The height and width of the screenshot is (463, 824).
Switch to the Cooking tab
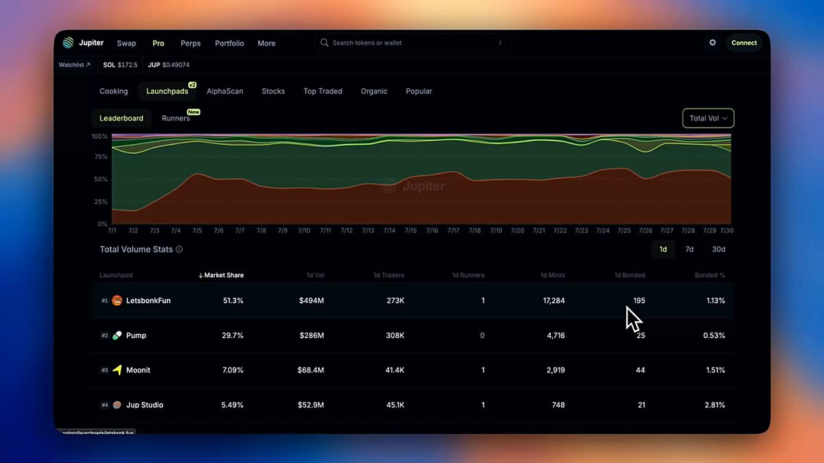pyautogui.click(x=114, y=91)
